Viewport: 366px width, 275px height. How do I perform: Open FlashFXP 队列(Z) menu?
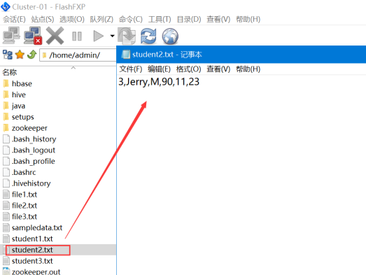point(101,19)
